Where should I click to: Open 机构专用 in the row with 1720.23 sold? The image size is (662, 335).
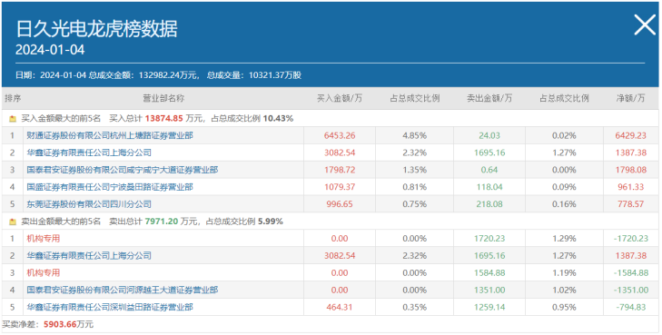coord(44,239)
